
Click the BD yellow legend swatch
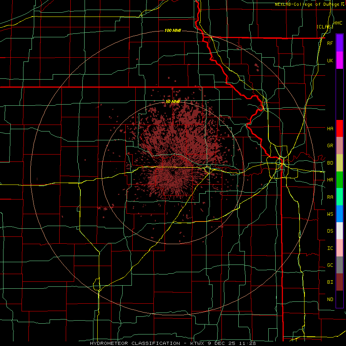point(339,163)
